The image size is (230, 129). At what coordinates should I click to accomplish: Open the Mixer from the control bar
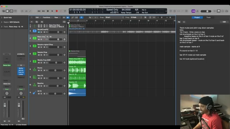pos(26,11)
